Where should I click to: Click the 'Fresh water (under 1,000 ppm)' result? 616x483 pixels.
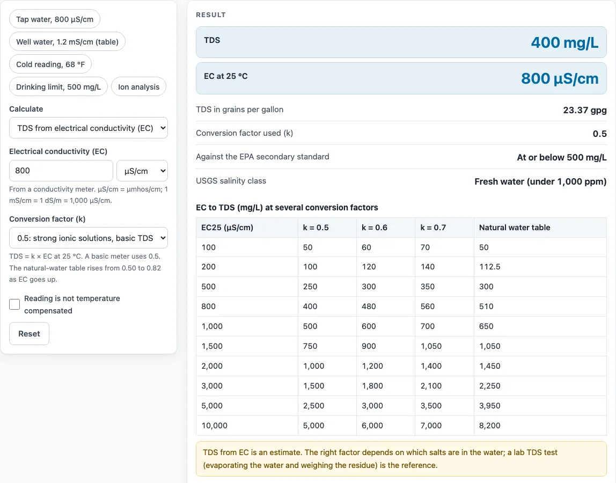(540, 181)
